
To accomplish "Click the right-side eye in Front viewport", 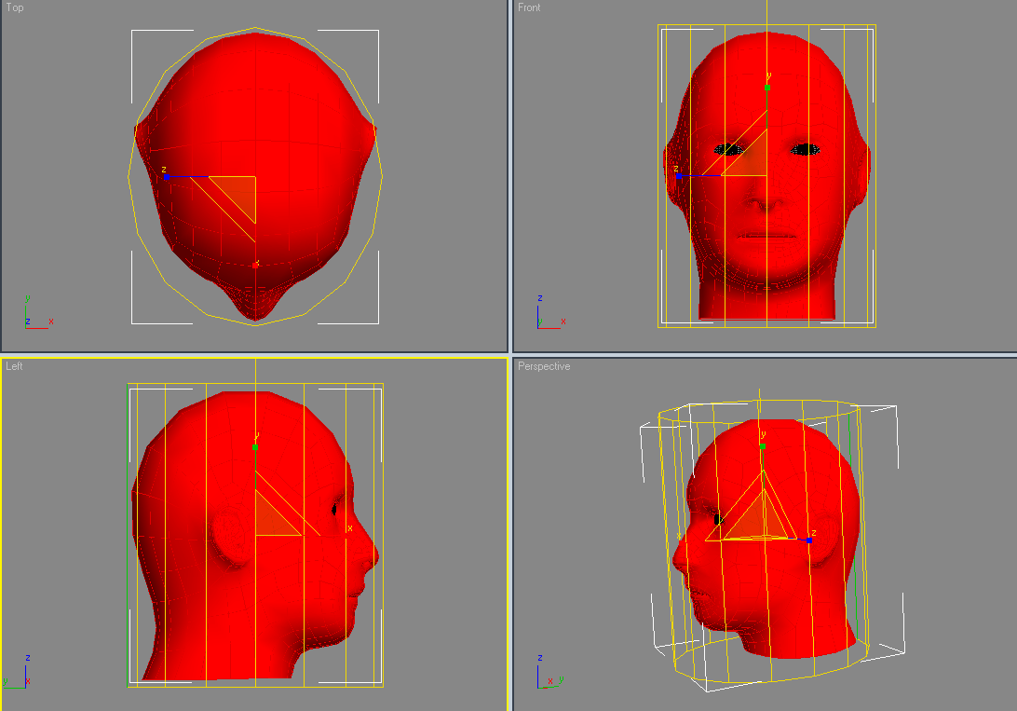I will click(x=806, y=148).
